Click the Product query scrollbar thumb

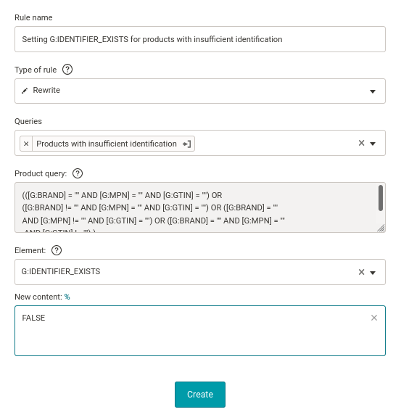(x=380, y=198)
